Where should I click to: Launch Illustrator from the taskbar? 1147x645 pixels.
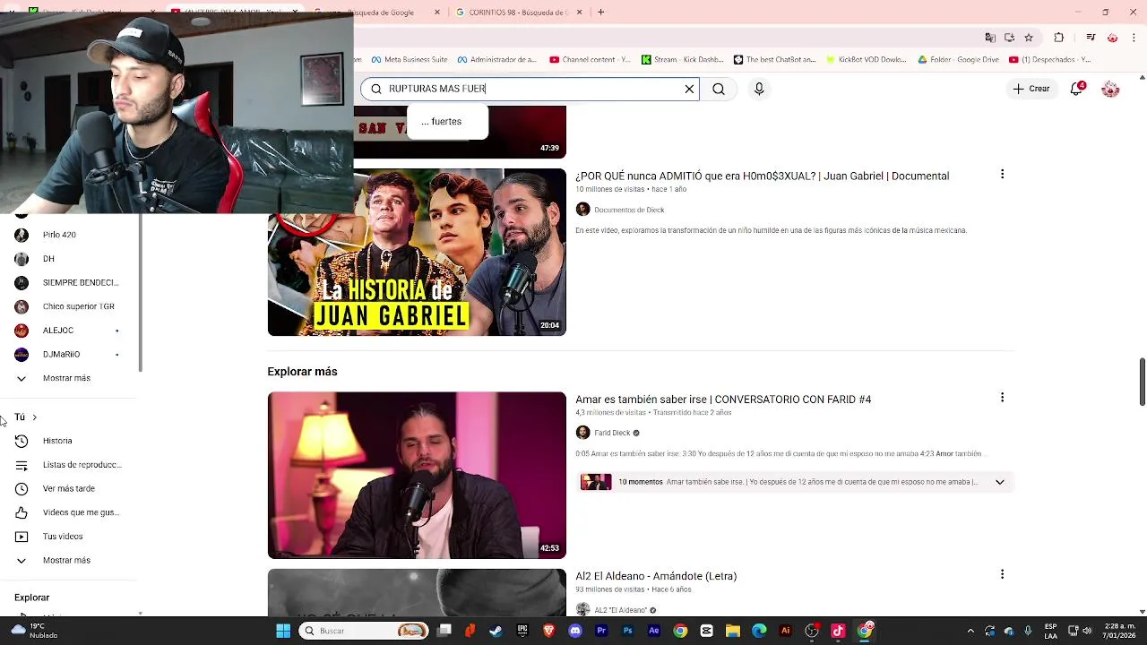click(786, 631)
